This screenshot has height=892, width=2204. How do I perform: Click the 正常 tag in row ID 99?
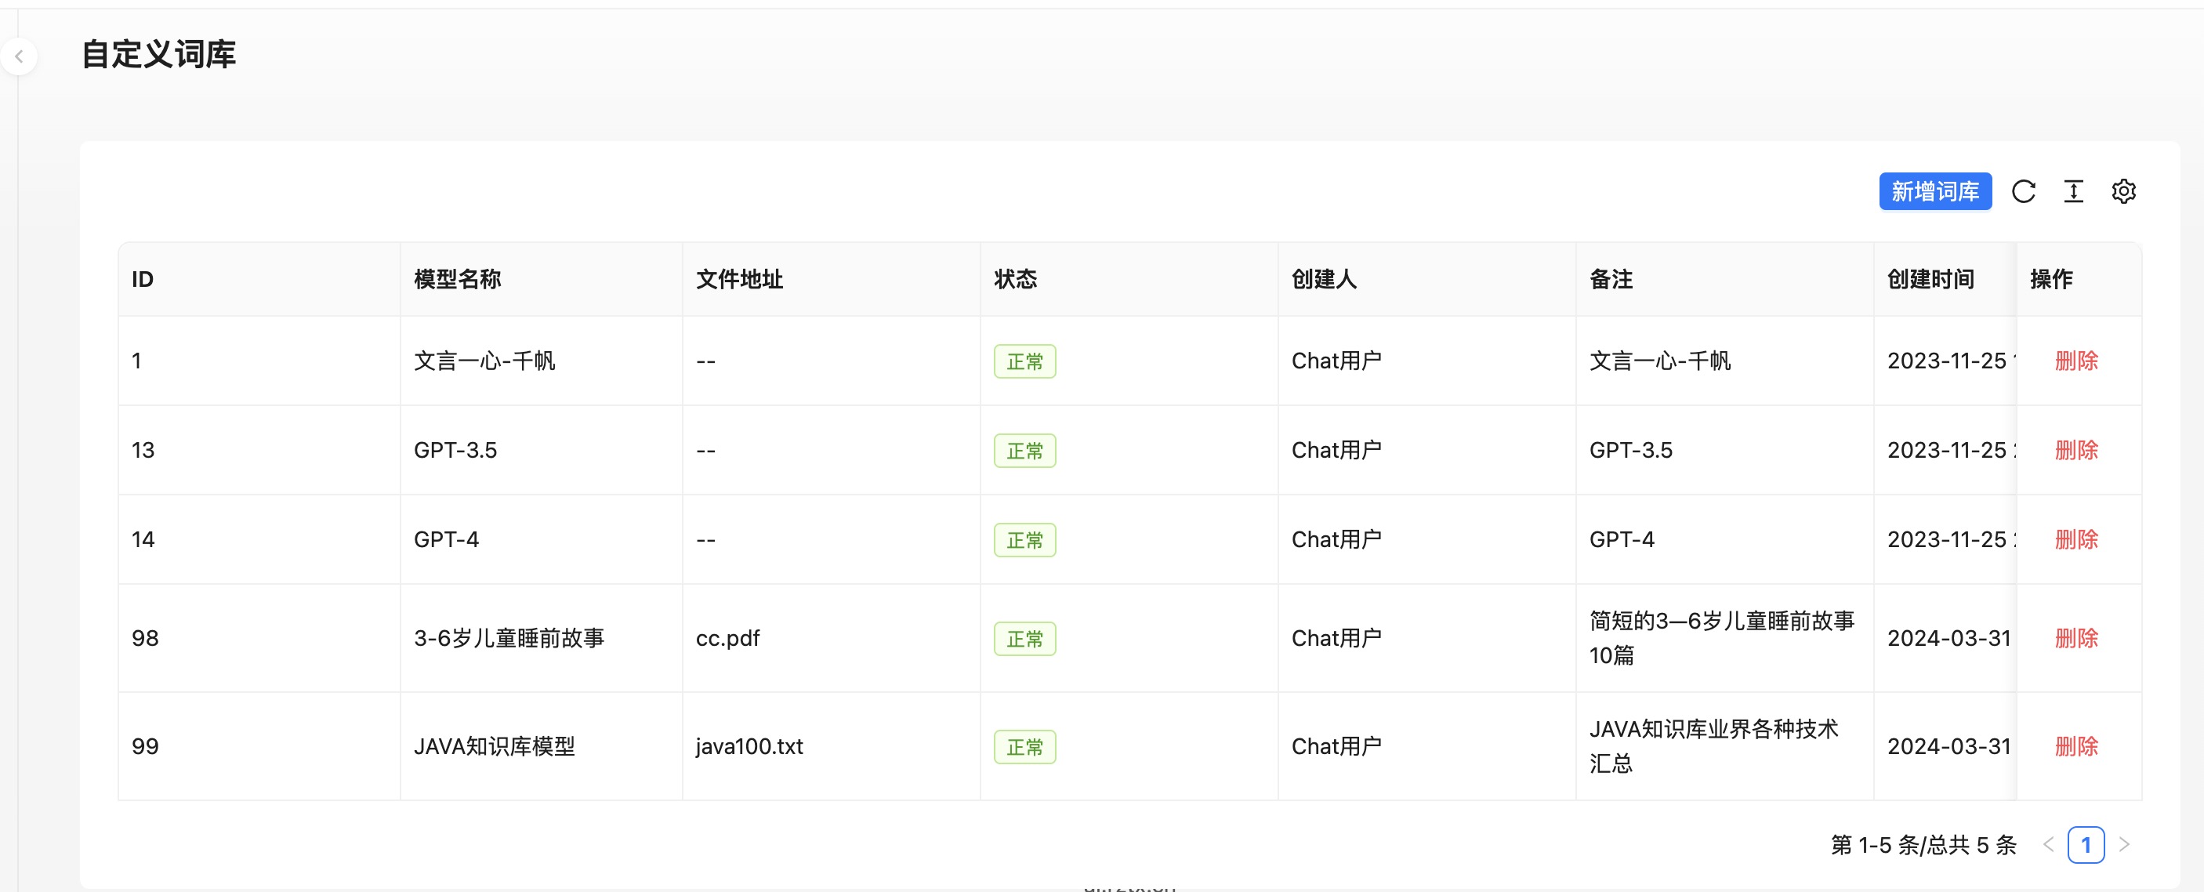tap(1024, 747)
